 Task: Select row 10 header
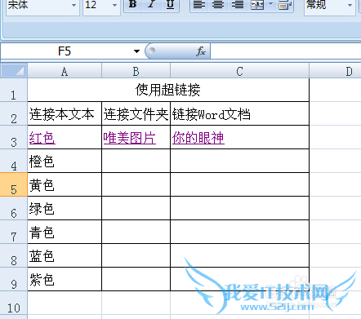(x=14, y=303)
